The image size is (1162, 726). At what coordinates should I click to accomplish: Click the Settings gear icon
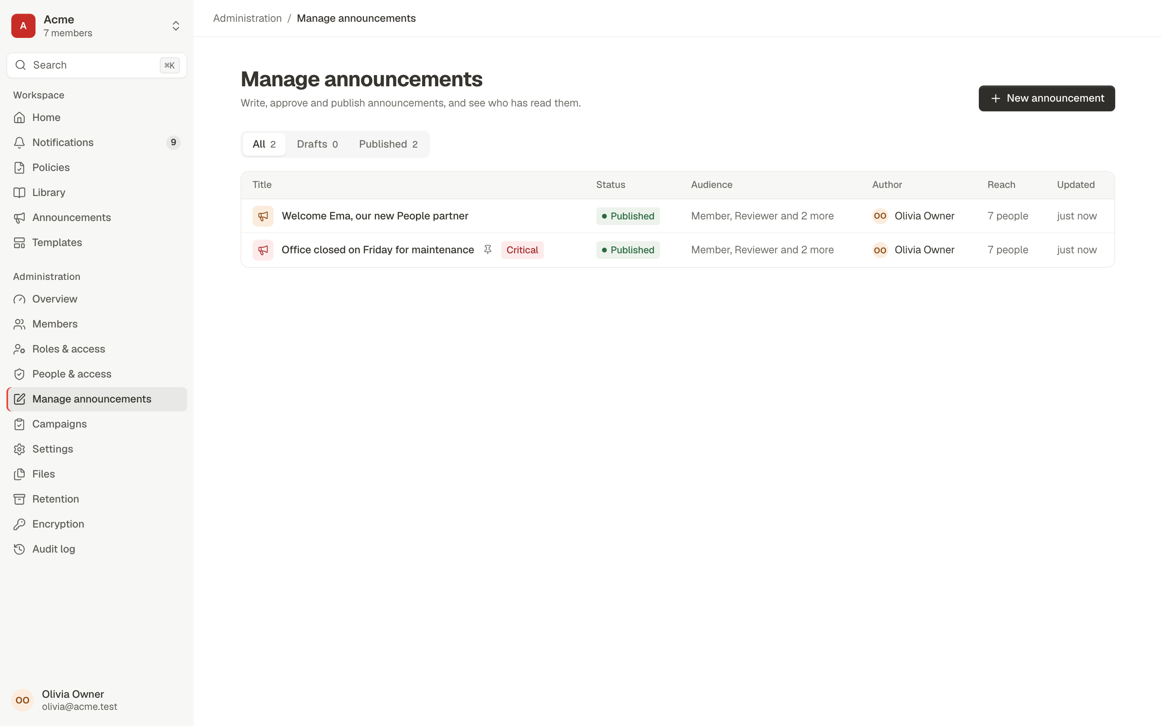click(x=19, y=449)
